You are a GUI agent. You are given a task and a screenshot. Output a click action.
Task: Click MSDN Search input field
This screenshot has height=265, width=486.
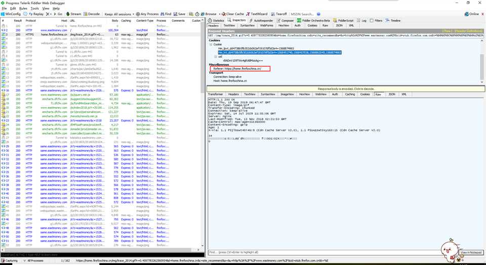click(303, 14)
